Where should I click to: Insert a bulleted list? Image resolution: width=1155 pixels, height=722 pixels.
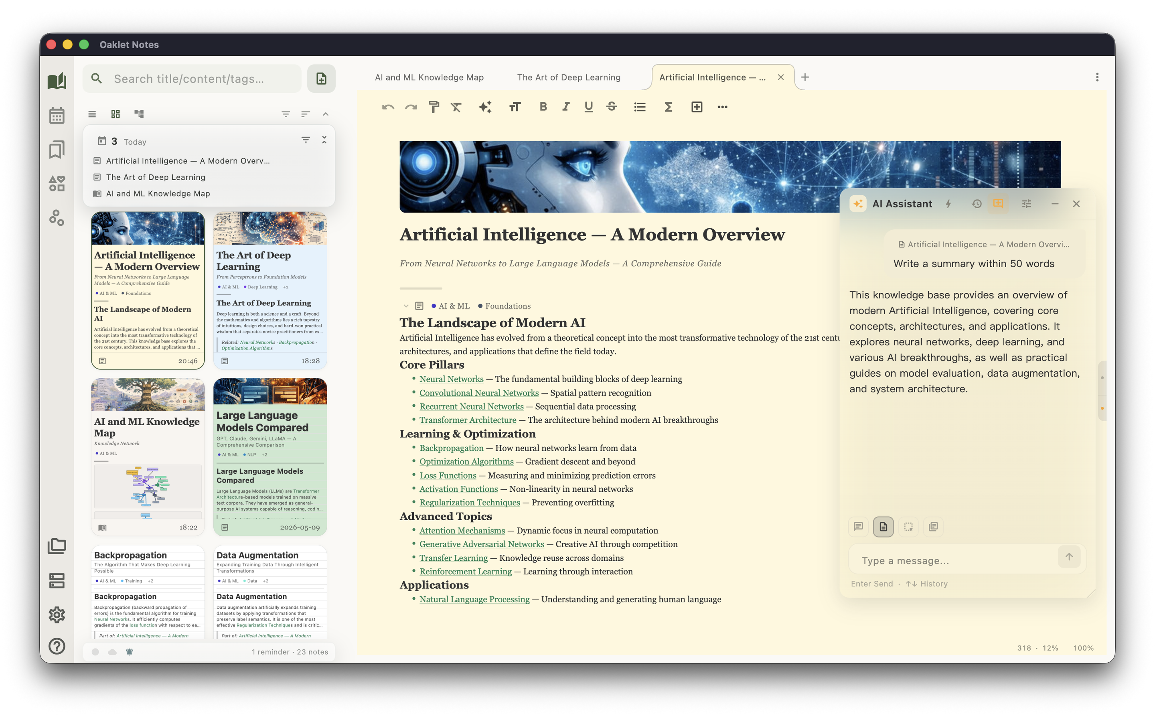click(x=640, y=107)
